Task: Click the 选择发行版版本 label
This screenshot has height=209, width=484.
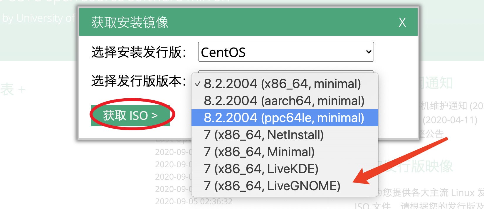Action: (x=138, y=81)
